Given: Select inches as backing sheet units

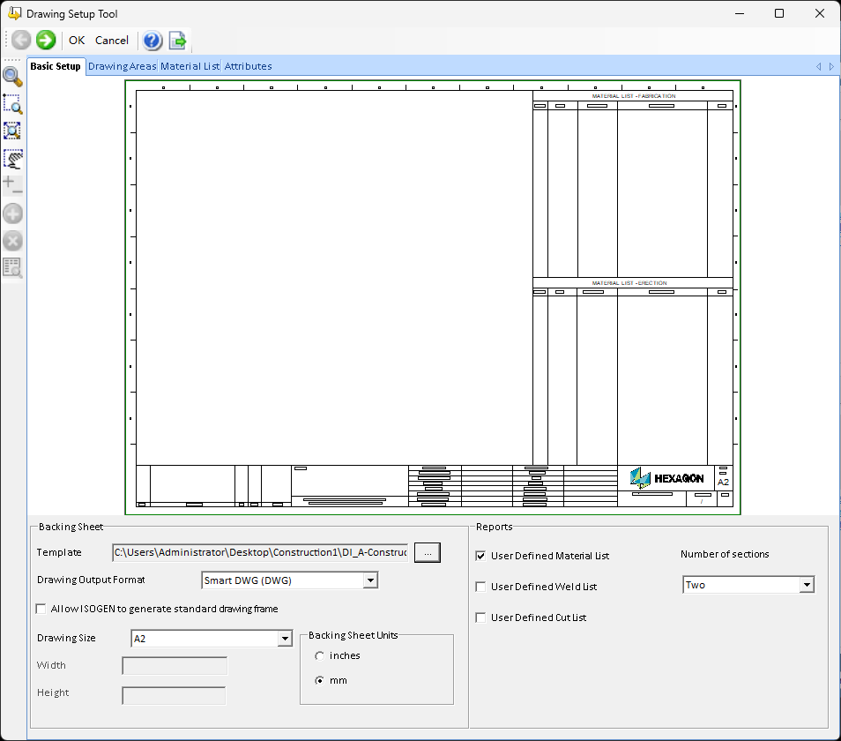Looking at the screenshot, I should [x=319, y=655].
